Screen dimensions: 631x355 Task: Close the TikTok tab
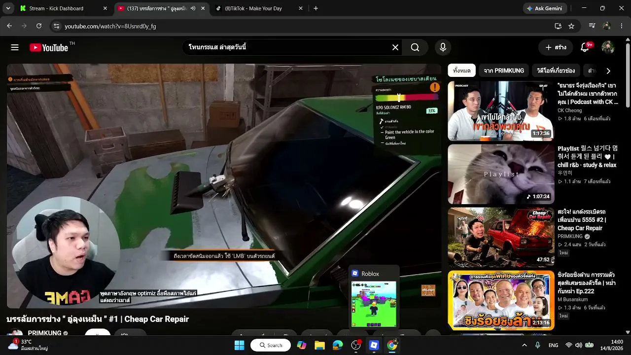pyautogui.click(x=302, y=8)
